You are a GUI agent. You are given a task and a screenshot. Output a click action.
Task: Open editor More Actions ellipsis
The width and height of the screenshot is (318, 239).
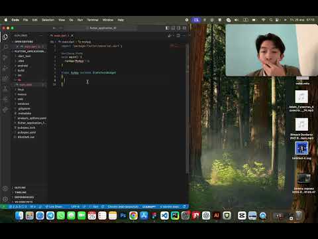point(184,35)
